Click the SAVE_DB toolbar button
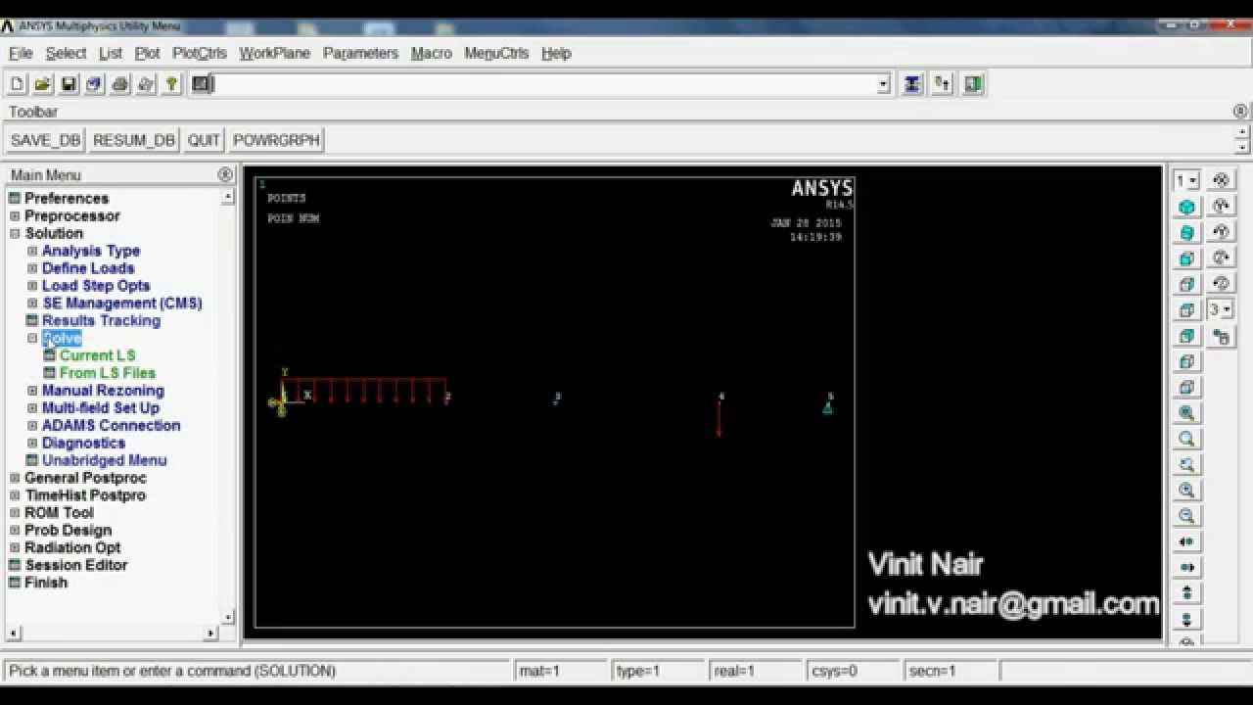The height and width of the screenshot is (705, 1253). (45, 140)
